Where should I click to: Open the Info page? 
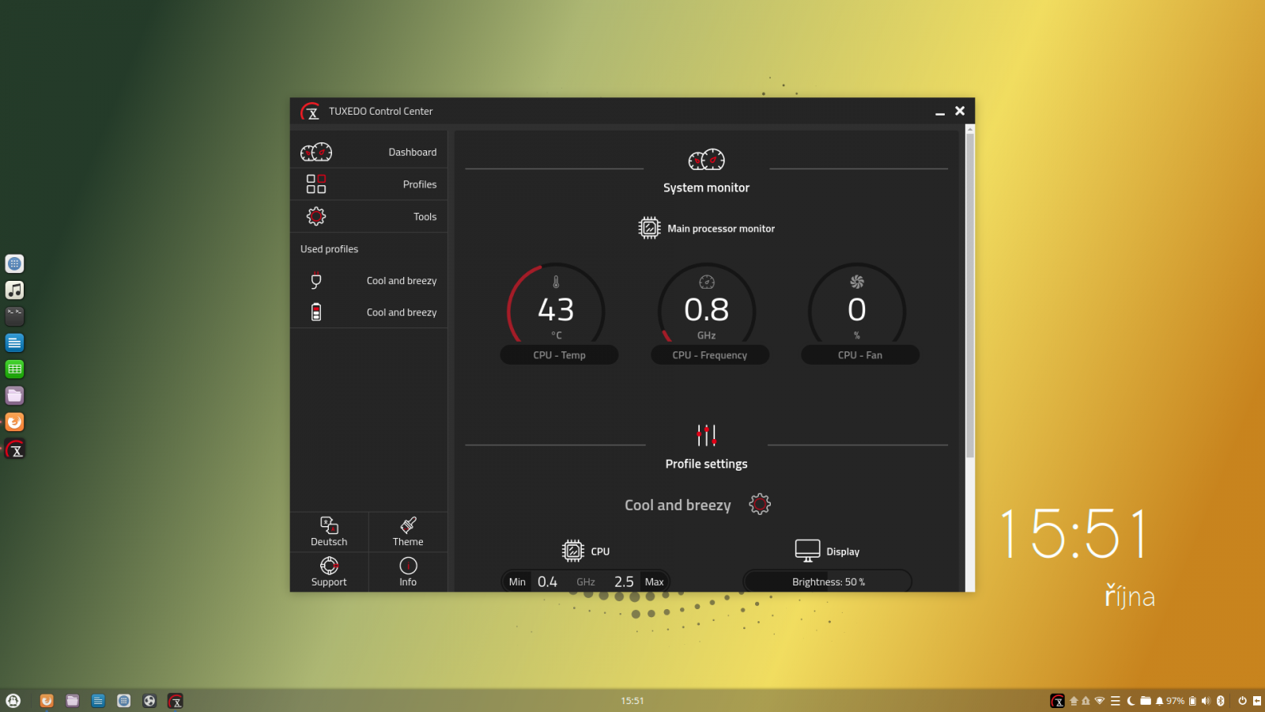[x=408, y=572]
